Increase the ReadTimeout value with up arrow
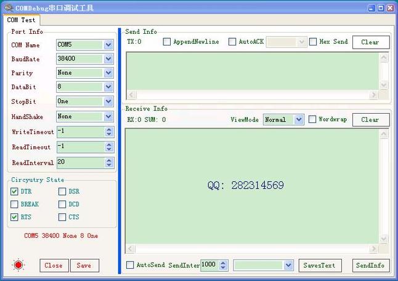Viewport: 398px width, 281px height. [109, 144]
